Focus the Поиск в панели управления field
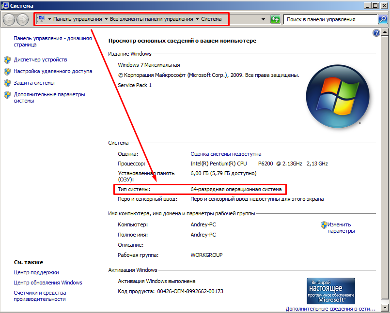Image resolution: width=390 pixels, height=313 pixels. pos(329,19)
